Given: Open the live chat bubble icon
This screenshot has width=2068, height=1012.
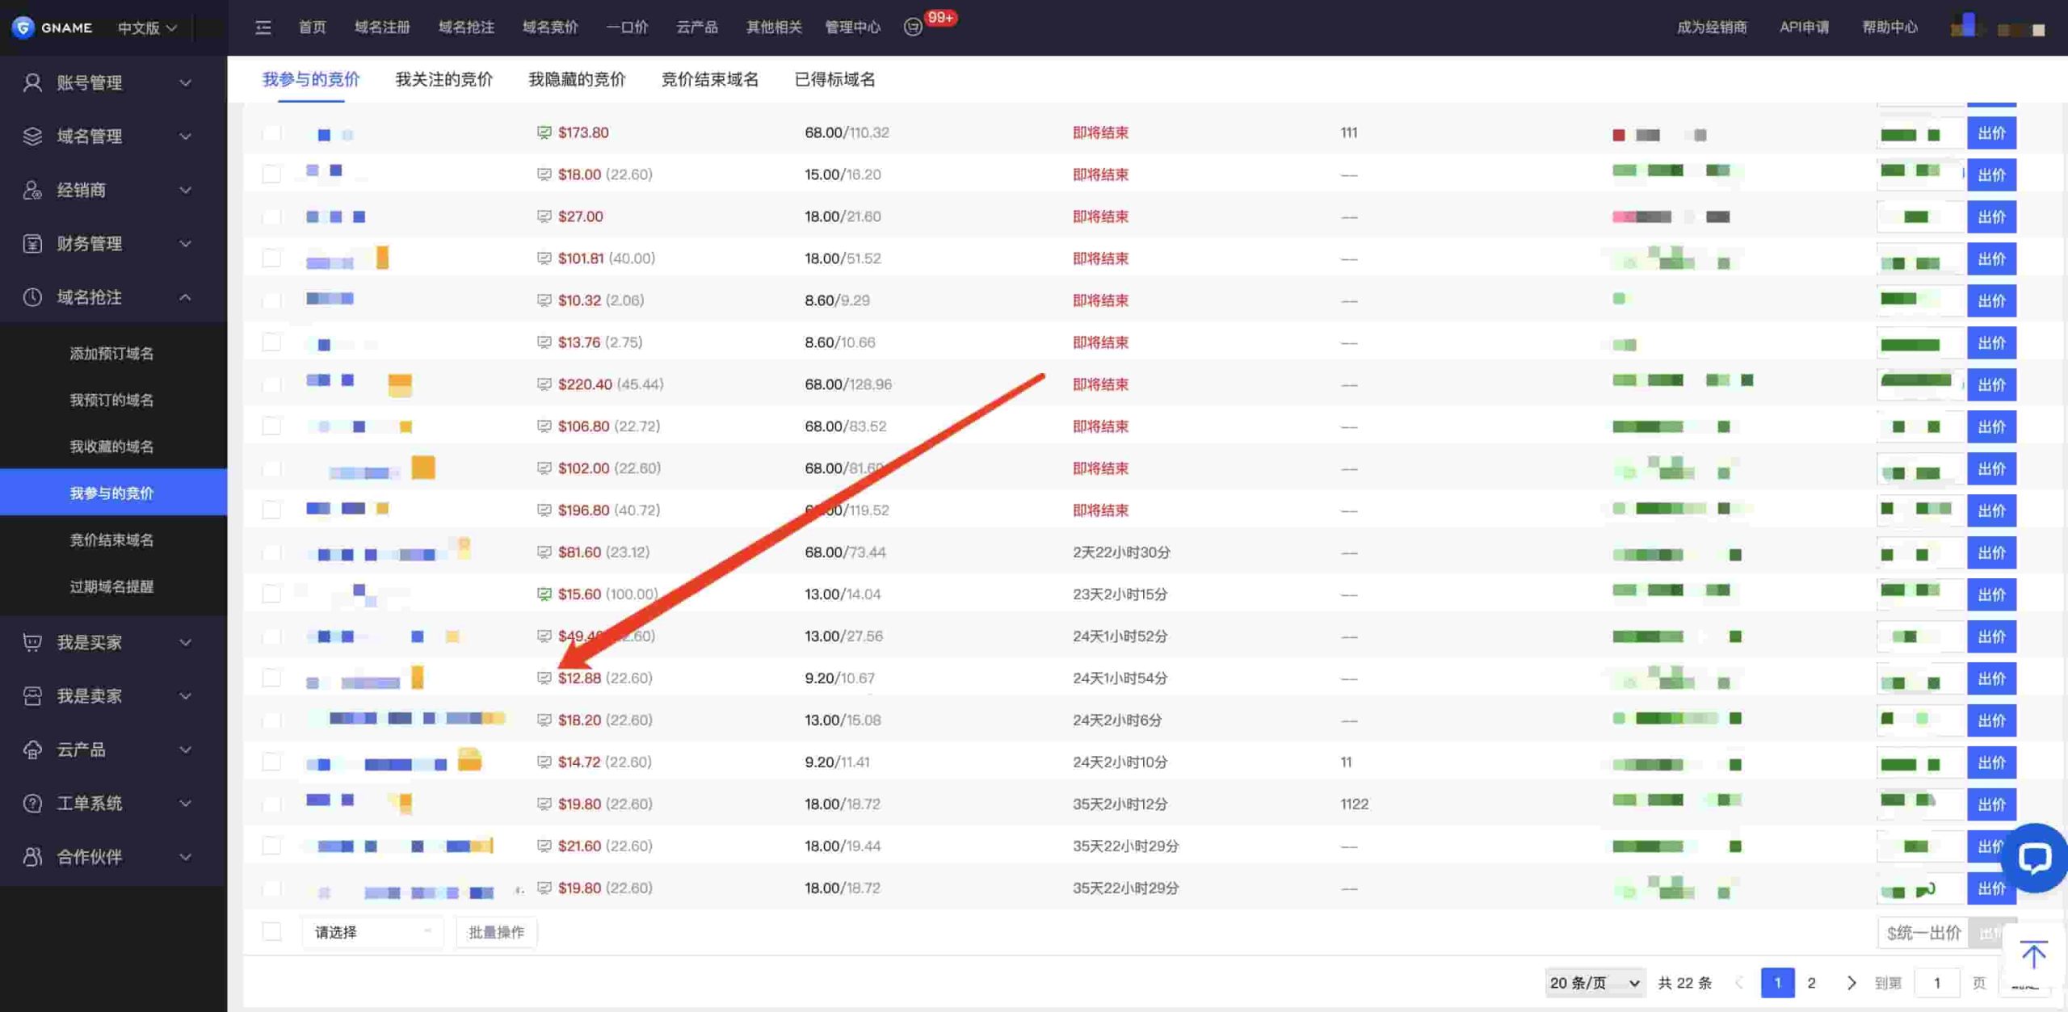Looking at the screenshot, I should pyautogui.click(x=2034, y=857).
